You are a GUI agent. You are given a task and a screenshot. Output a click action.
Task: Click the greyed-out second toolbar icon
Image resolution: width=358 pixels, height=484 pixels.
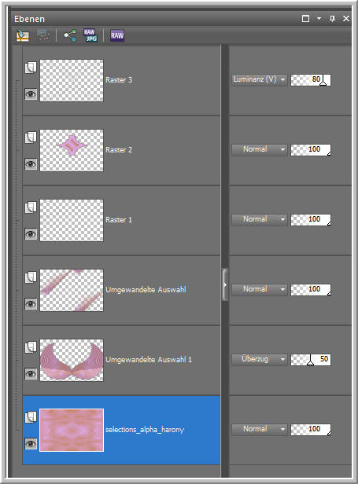[x=43, y=35]
